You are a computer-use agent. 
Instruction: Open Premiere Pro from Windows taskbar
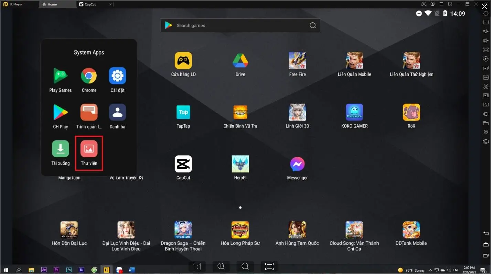[56, 270]
